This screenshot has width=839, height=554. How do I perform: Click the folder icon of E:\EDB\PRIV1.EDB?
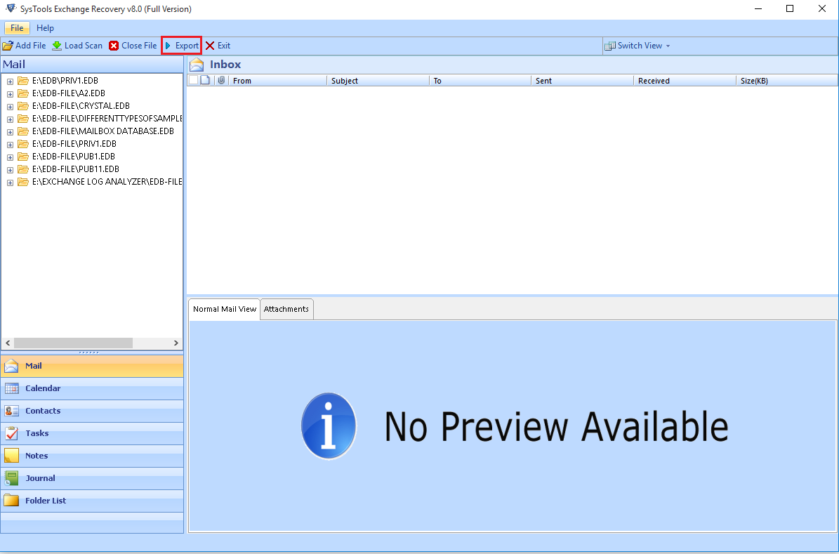coord(22,80)
